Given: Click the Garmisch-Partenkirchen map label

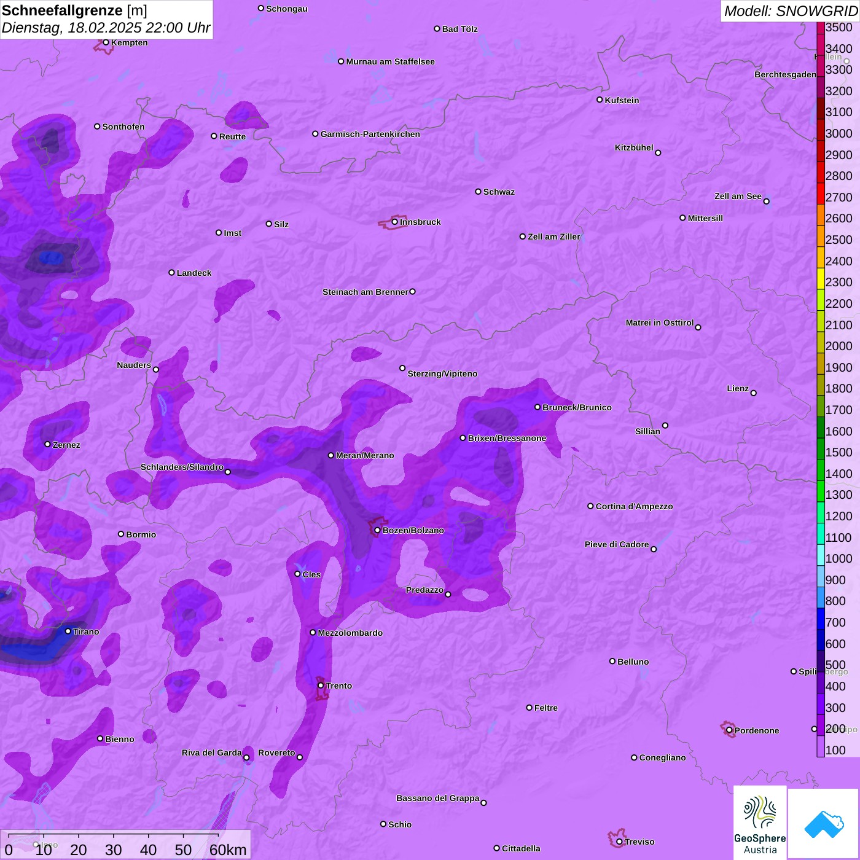Looking at the screenshot, I should click(x=370, y=134).
